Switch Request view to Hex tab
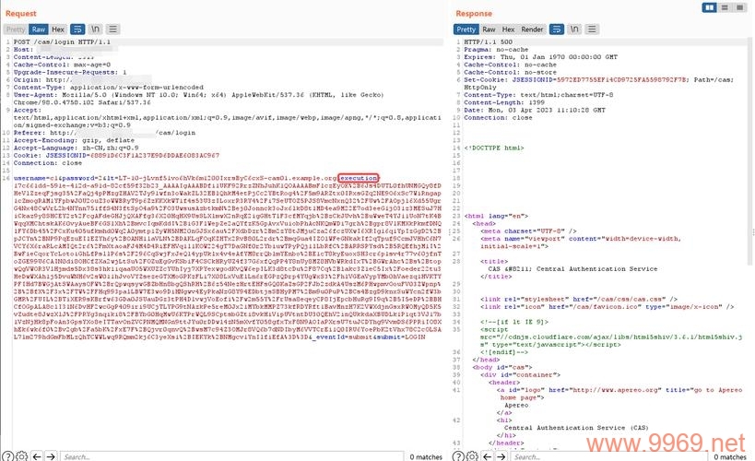 coord(58,30)
